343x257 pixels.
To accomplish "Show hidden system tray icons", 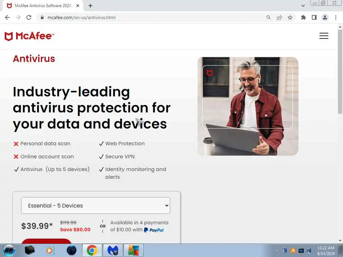I will tap(277, 251).
